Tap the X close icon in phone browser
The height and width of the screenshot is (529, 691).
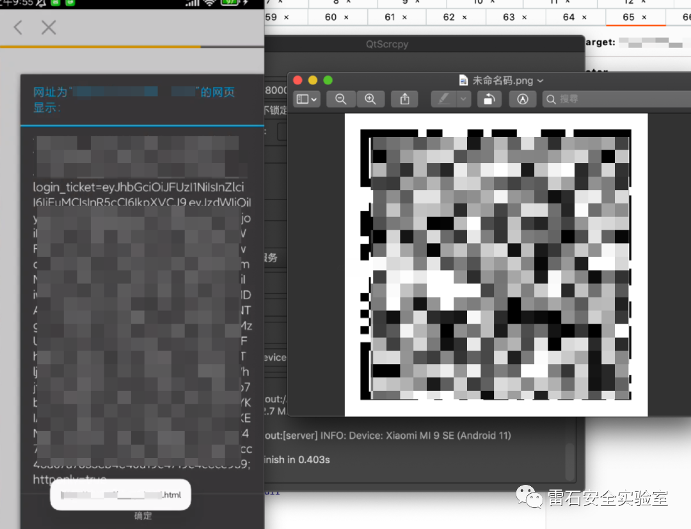pos(49,28)
